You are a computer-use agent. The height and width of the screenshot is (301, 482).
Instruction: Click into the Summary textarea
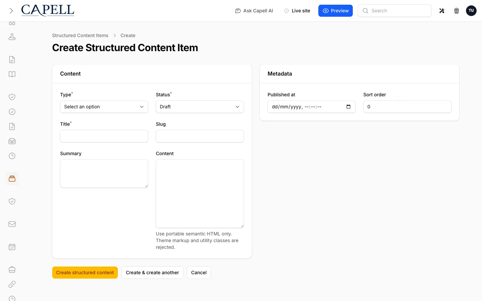[104, 174]
